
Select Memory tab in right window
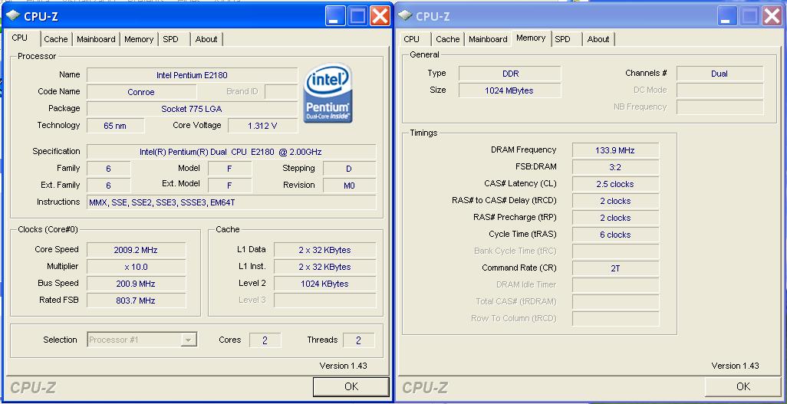531,38
